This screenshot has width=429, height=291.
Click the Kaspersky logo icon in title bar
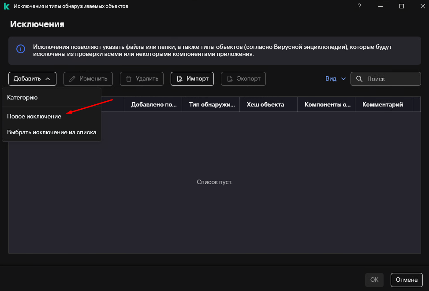7,6
